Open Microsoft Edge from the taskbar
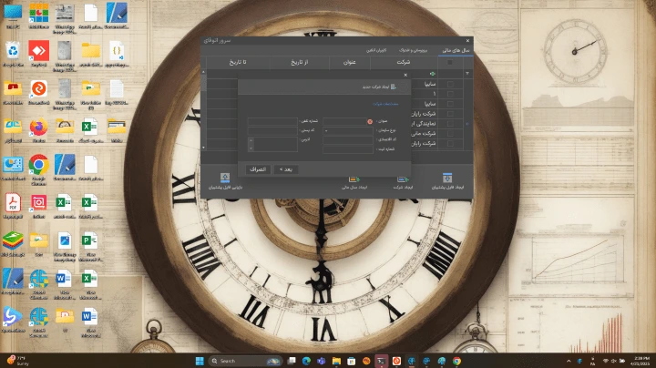 pos(306,361)
